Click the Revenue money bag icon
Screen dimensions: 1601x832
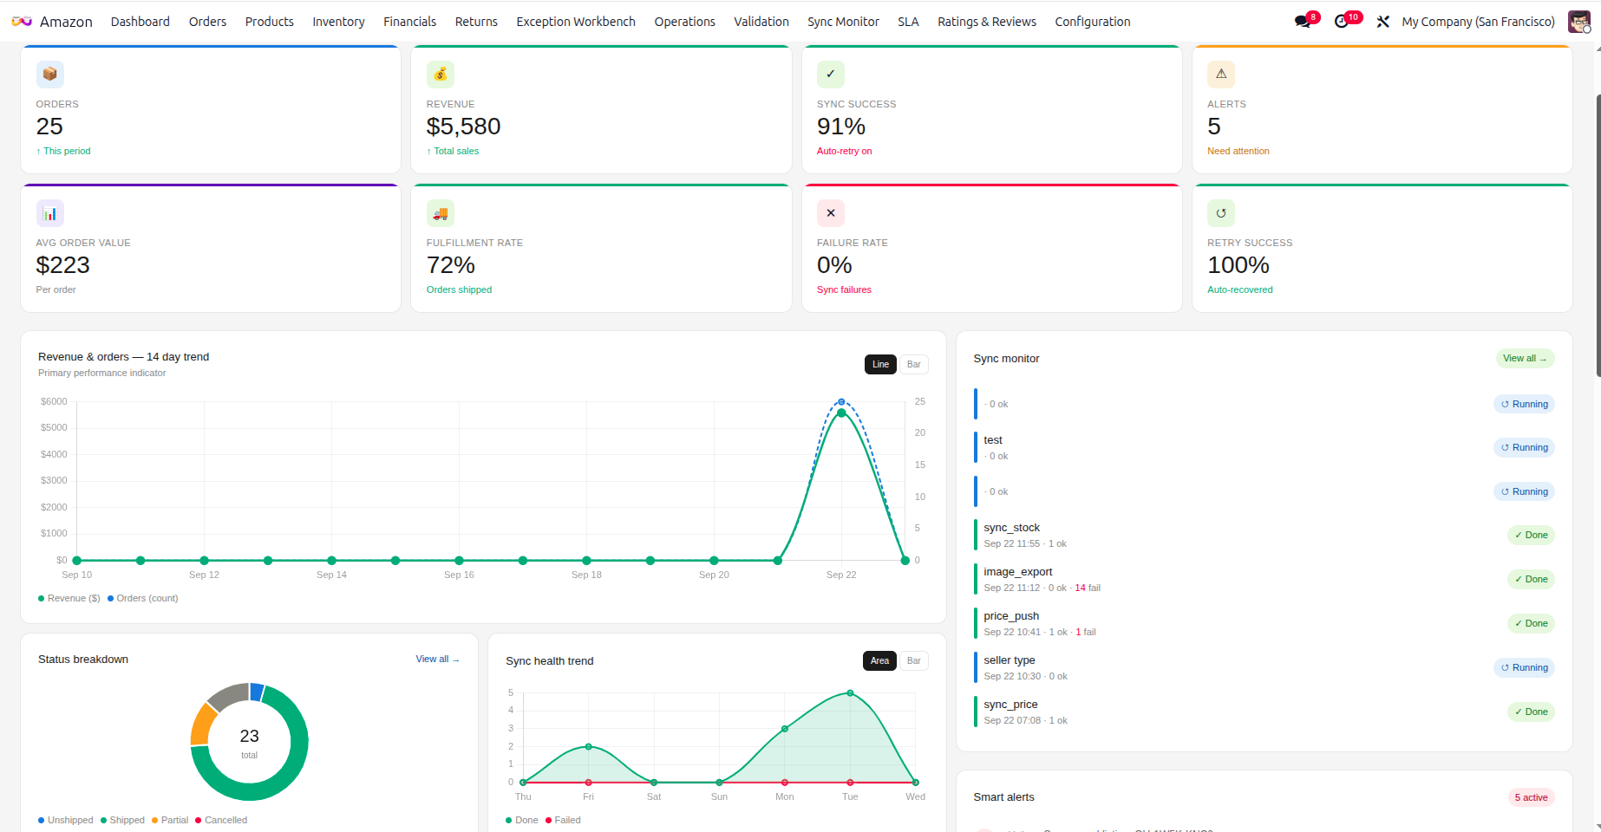441,75
